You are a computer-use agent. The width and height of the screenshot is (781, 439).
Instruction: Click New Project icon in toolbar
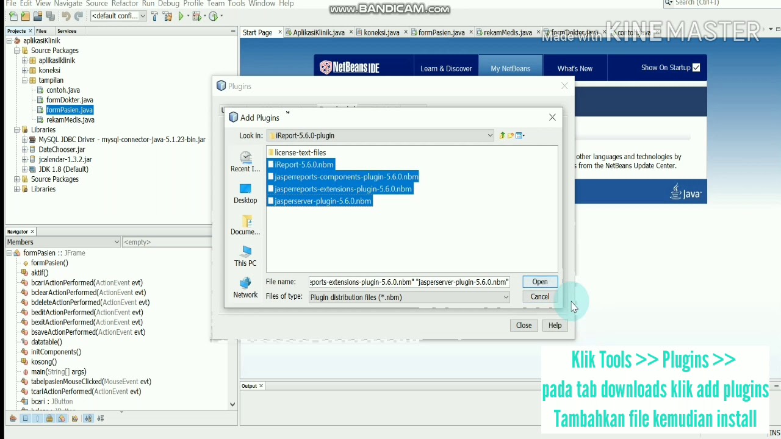[x=26, y=16]
